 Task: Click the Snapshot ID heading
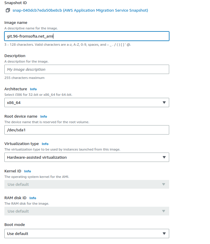coord(15,3)
